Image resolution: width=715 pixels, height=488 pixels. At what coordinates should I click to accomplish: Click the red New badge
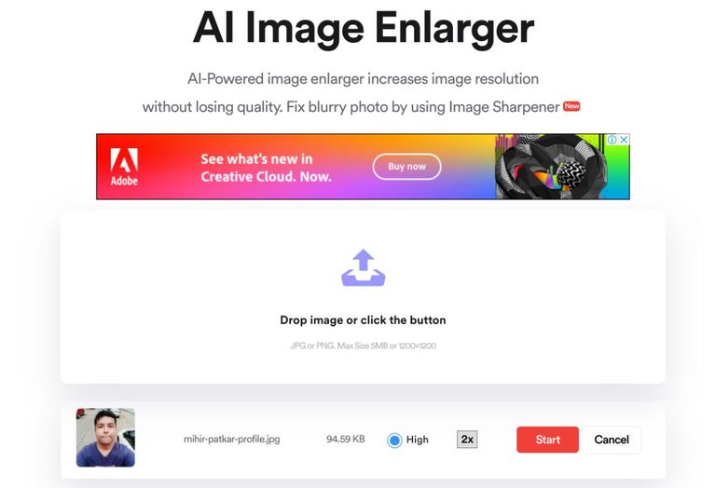[x=571, y=106]
